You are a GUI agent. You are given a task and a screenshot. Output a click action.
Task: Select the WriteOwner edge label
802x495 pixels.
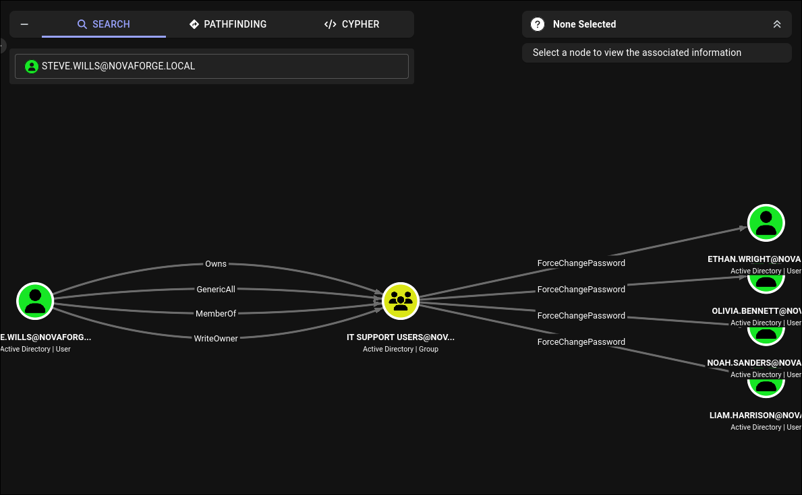click(x=216, y=338)
